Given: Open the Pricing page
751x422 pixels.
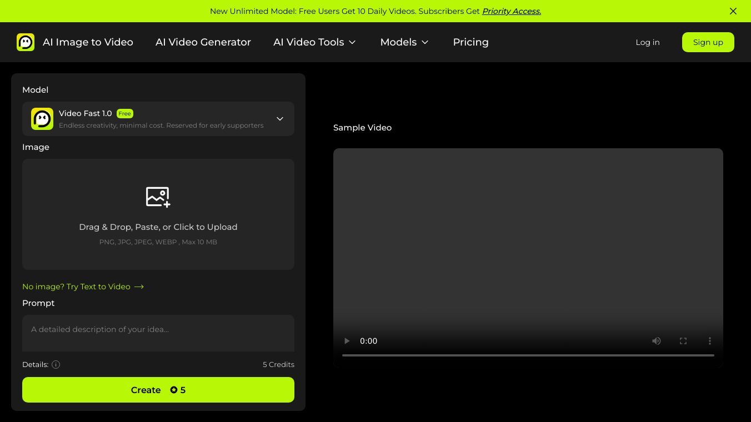Looking at the screenshot, I should click(470, 42).
